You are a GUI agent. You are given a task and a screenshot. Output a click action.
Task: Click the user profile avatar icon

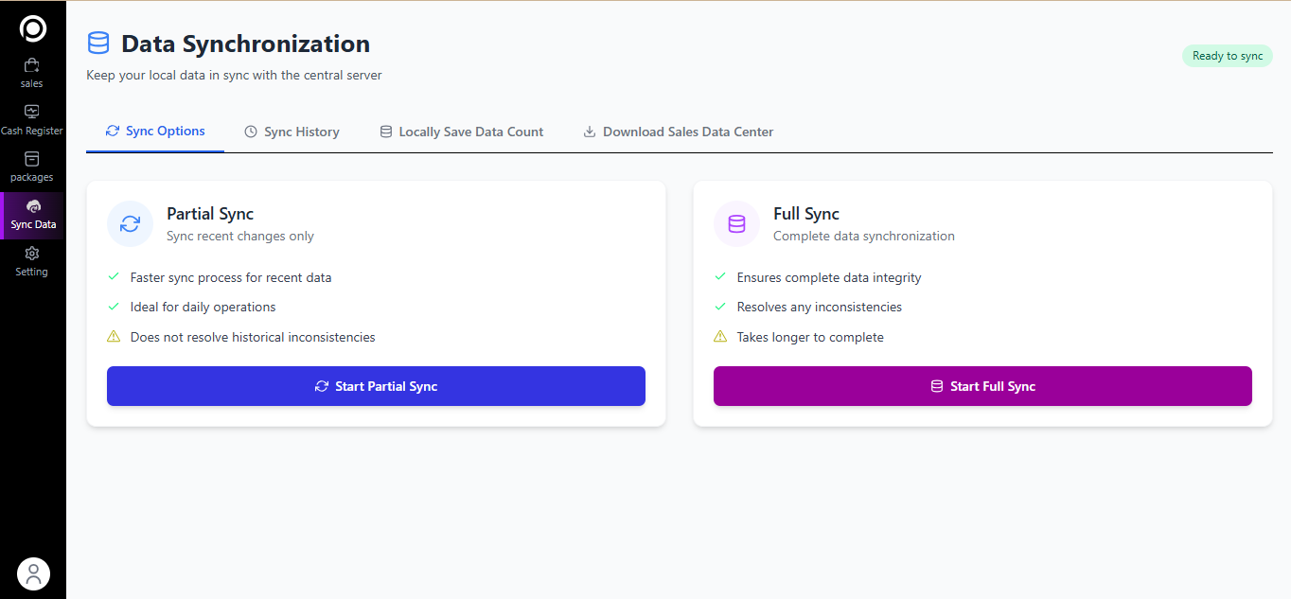point(33,573)
